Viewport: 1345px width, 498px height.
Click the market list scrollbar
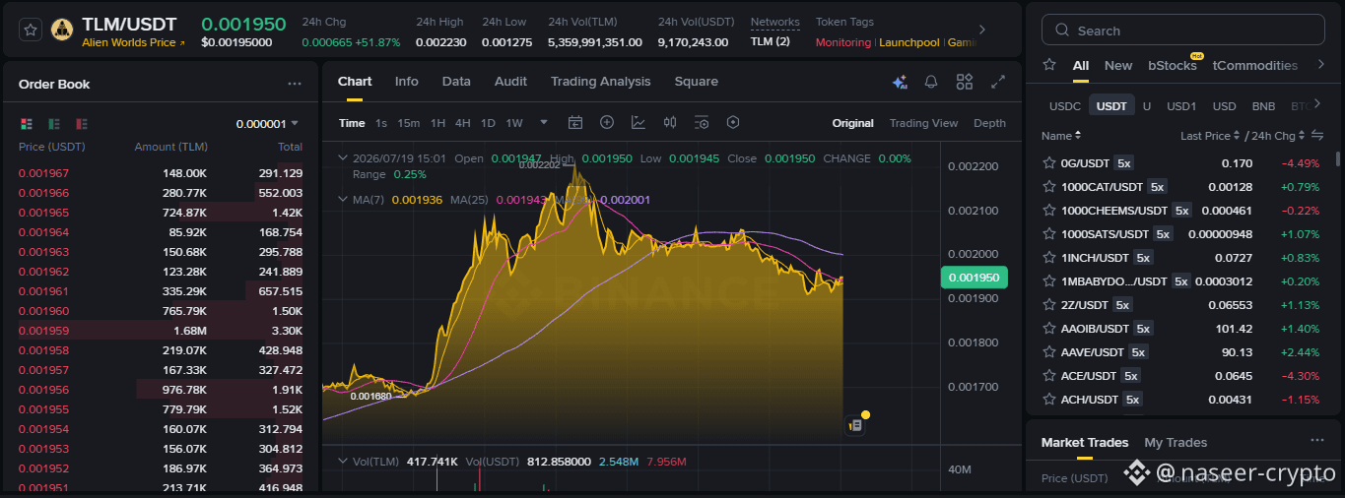(x=1337, y=158)
